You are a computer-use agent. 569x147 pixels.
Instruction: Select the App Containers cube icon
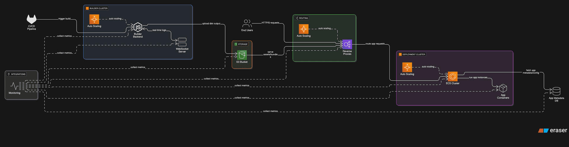[503, 88]
